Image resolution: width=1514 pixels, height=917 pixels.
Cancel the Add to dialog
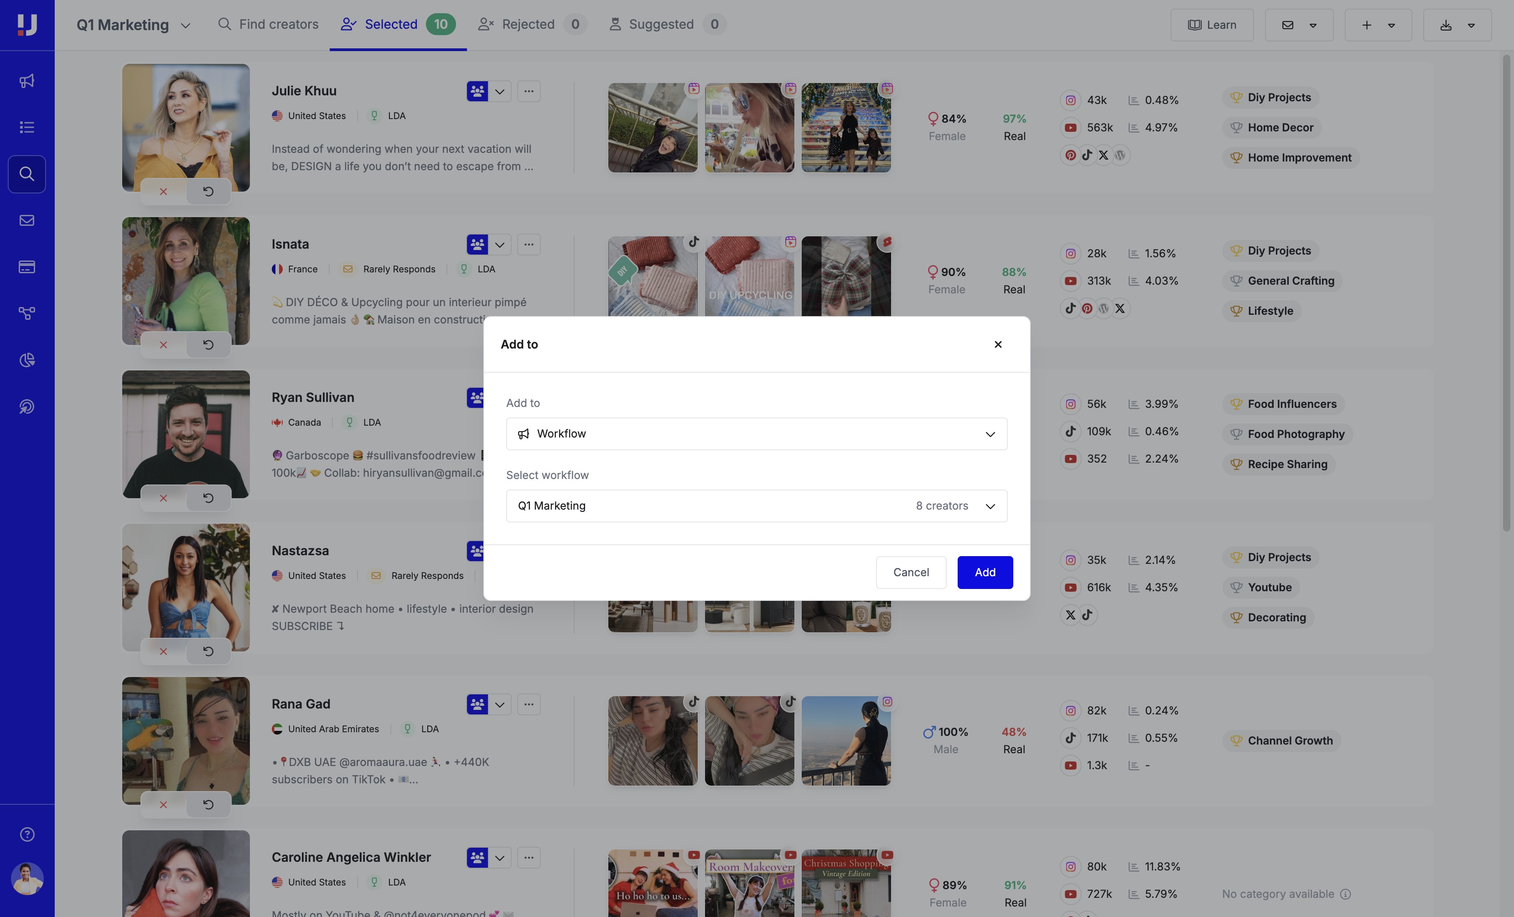click(911, 572)
